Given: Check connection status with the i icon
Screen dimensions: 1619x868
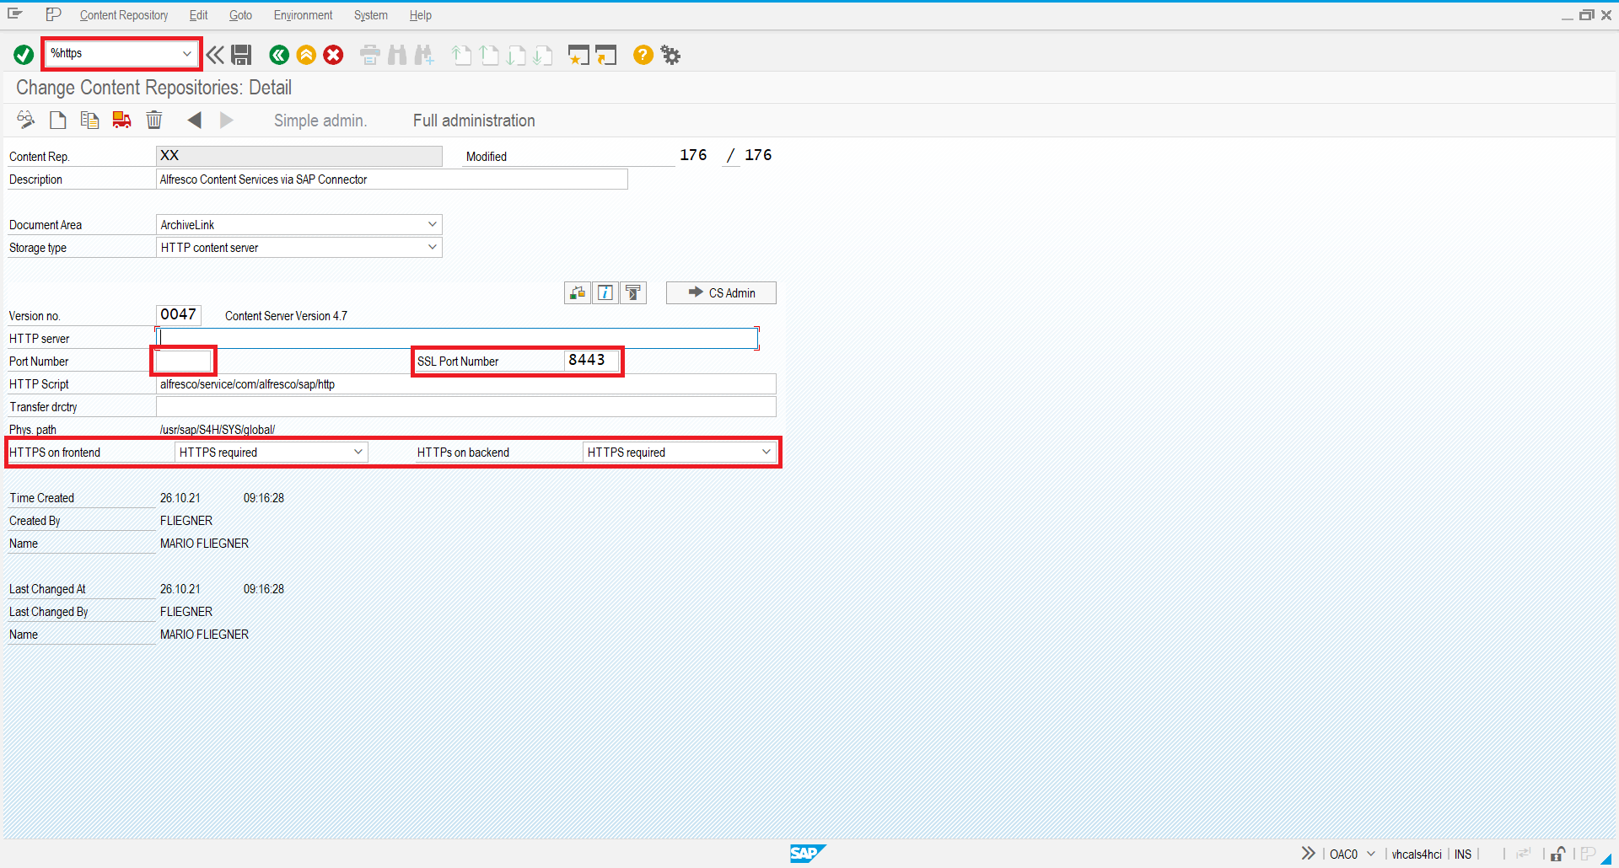Looking at the screenshot, I should pyautogui.click(x=605, y=292).
